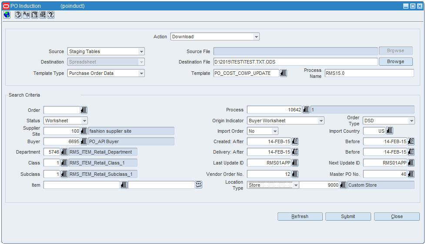Click the greyed Browse button for Source File

[x=396, y=50]
